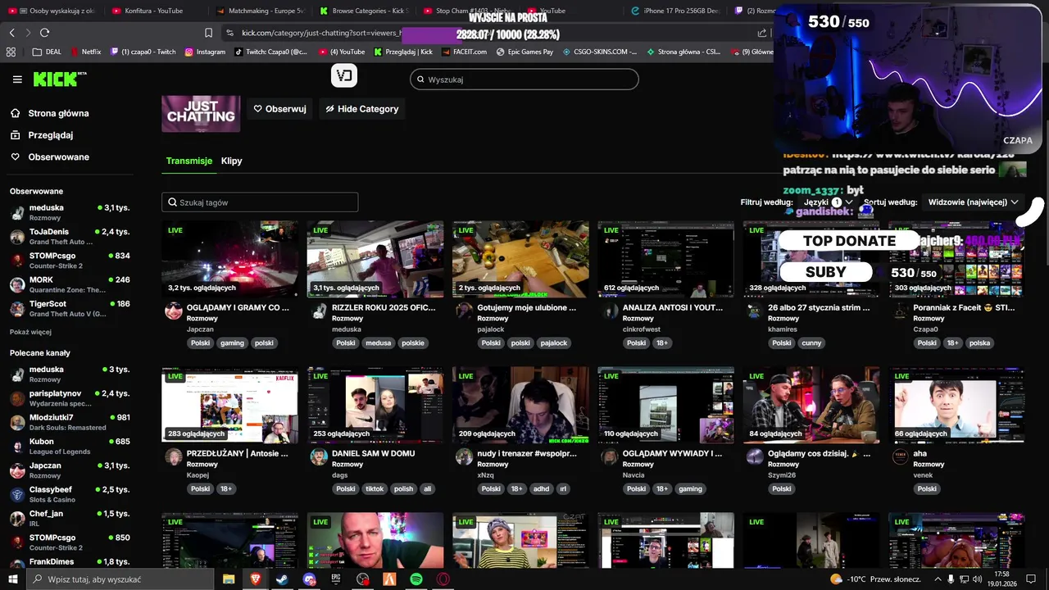Click the cunny tag under khamires stream
Viewport: 1049px width, 590px height.
pyautogui.click(x=811, y=343)
